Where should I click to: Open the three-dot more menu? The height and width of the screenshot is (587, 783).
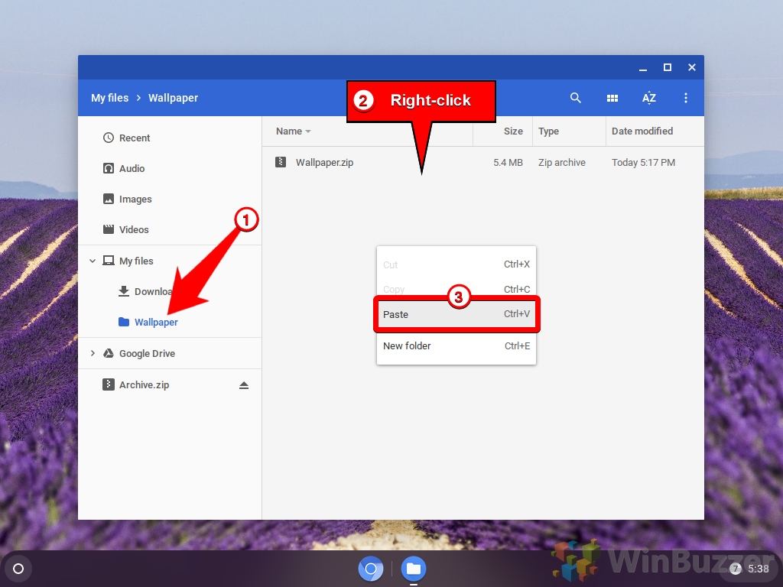click(686, 98)
